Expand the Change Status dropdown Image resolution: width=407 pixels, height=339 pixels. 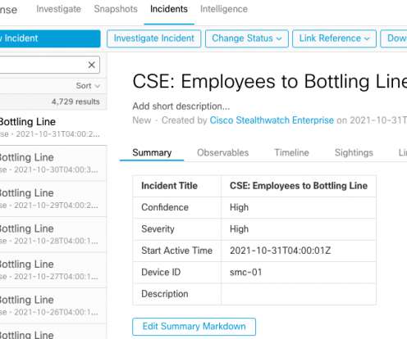[247, 38]
